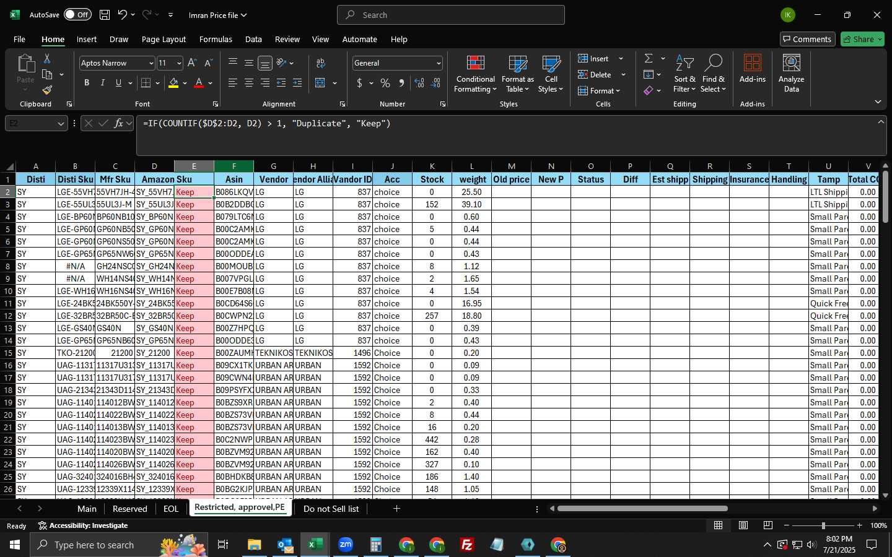This screenshot has width=892, height=557.
Task: Click the Copy icon in Clipboard group
Action: pyautogui.click(x=47, y=75)
